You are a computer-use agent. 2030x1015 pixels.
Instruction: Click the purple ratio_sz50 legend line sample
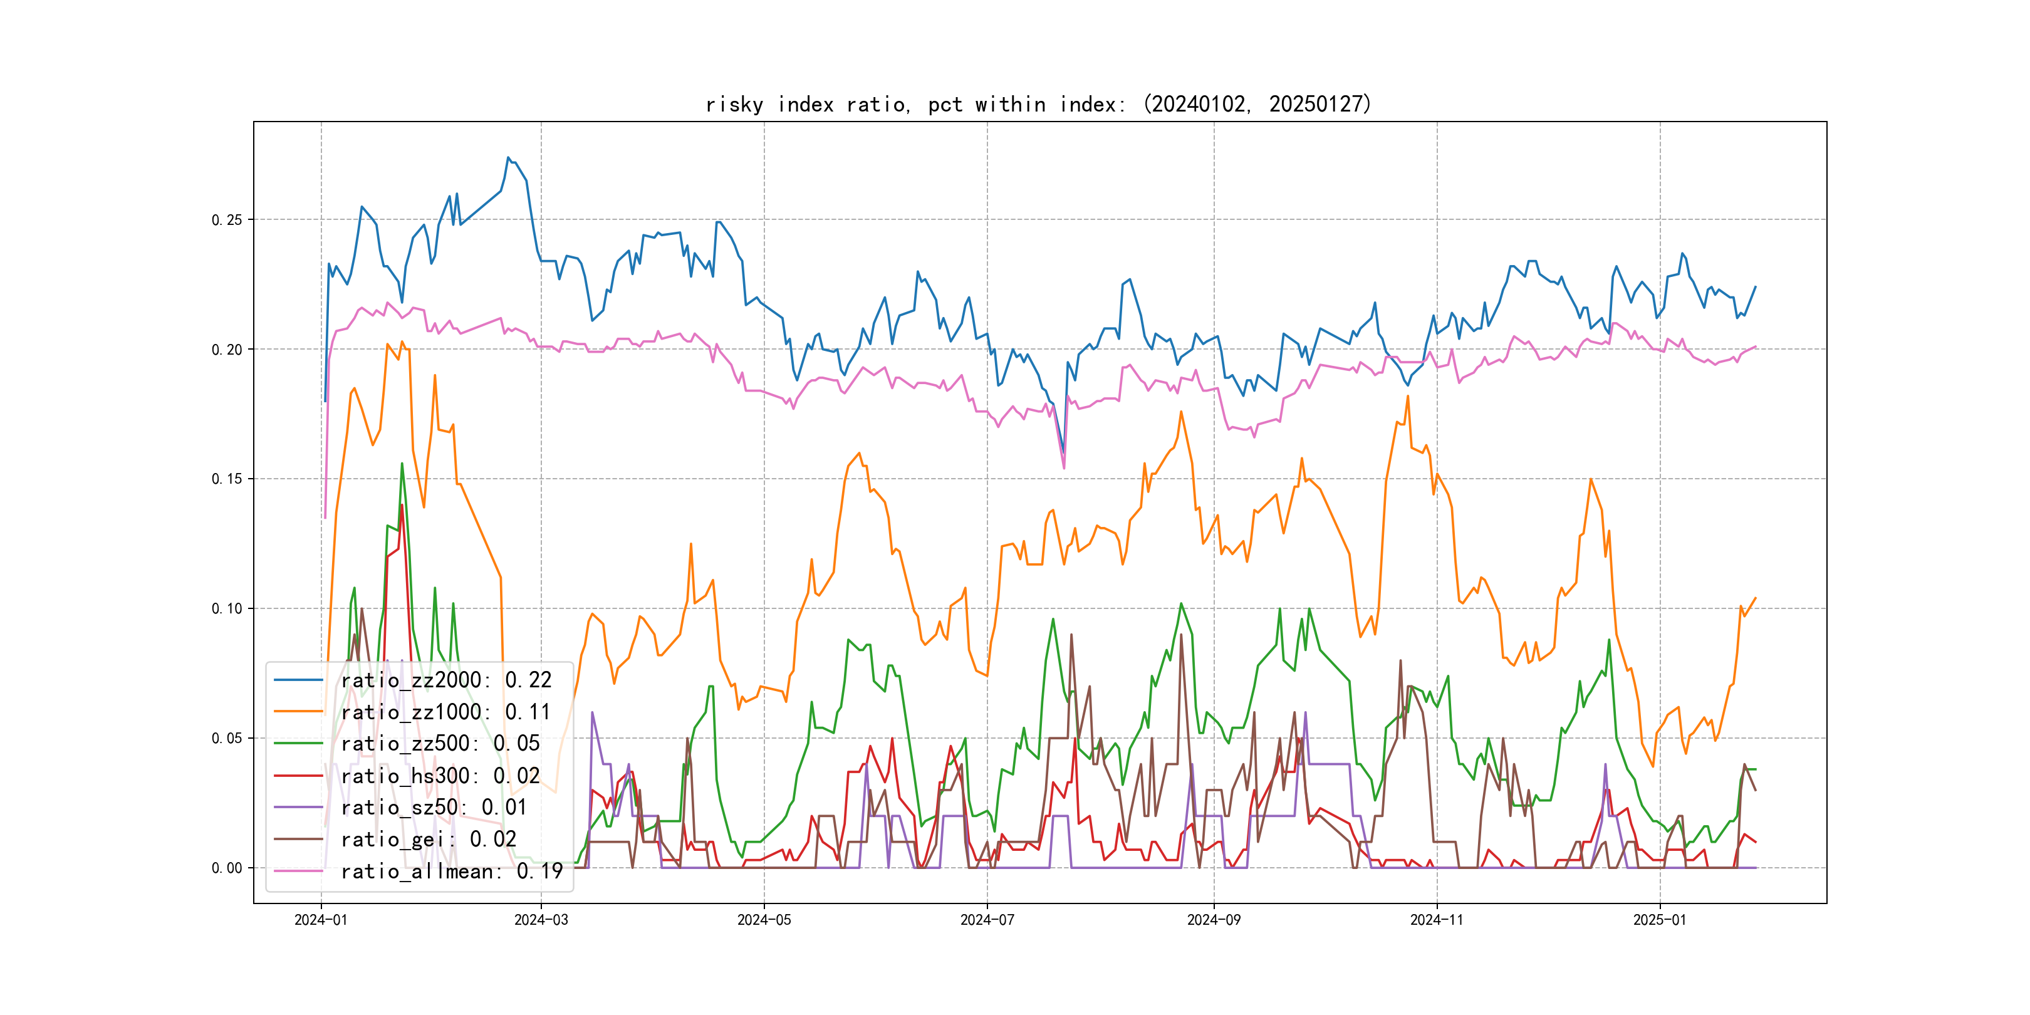(298, 807)
